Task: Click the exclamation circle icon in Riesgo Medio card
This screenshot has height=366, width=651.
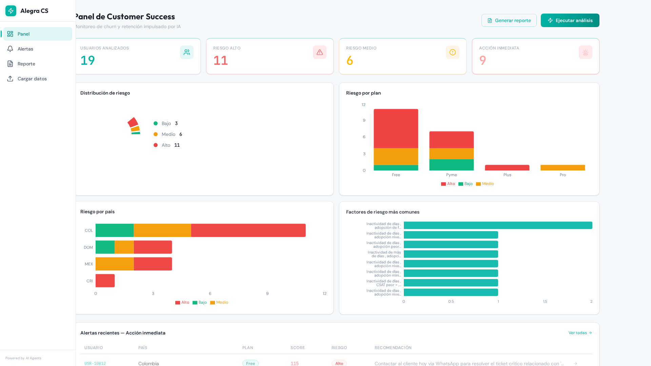Action: [x=453, y=52]
